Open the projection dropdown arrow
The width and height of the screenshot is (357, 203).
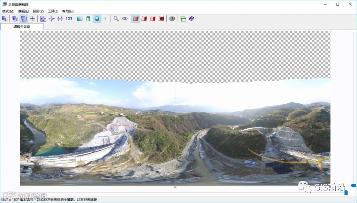tap(105, 19)
